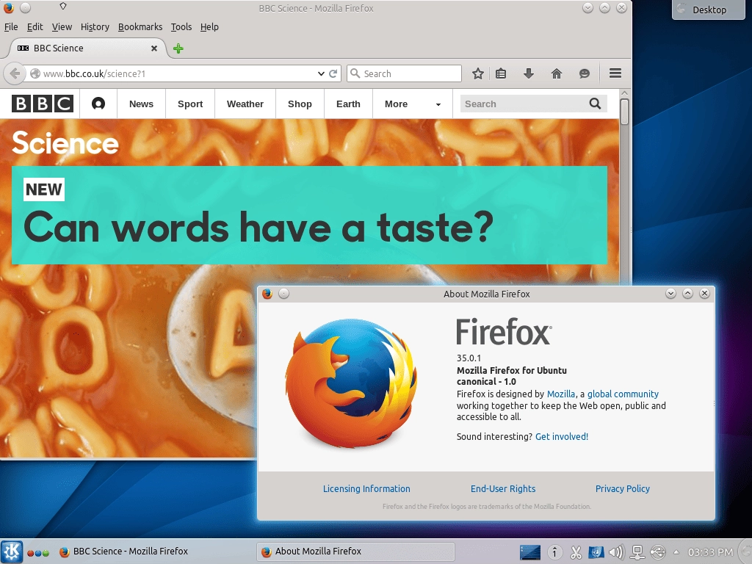Click the version text 35.0.1

coord(469,358)
